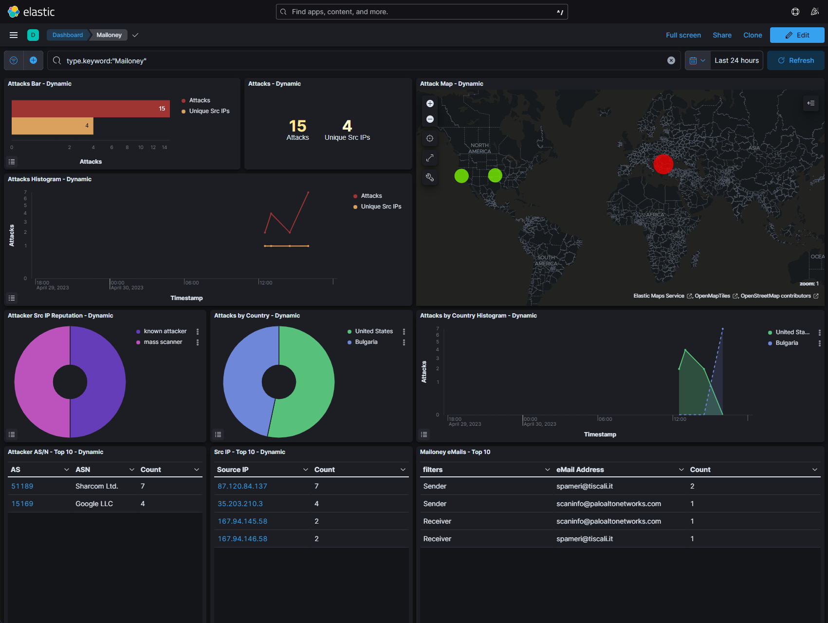Click the Share menu item

[722, 35]
